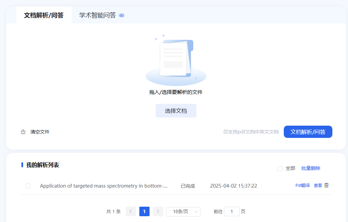Select the 文档解析/问答 tab
The width and height of the screenshot is (348, 222).
click(x=43, y=15)
